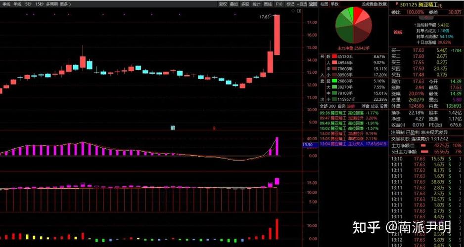Toggle the 收益(一) quarter selector
This screenshot has width=464, height=247.
[397, 125]
